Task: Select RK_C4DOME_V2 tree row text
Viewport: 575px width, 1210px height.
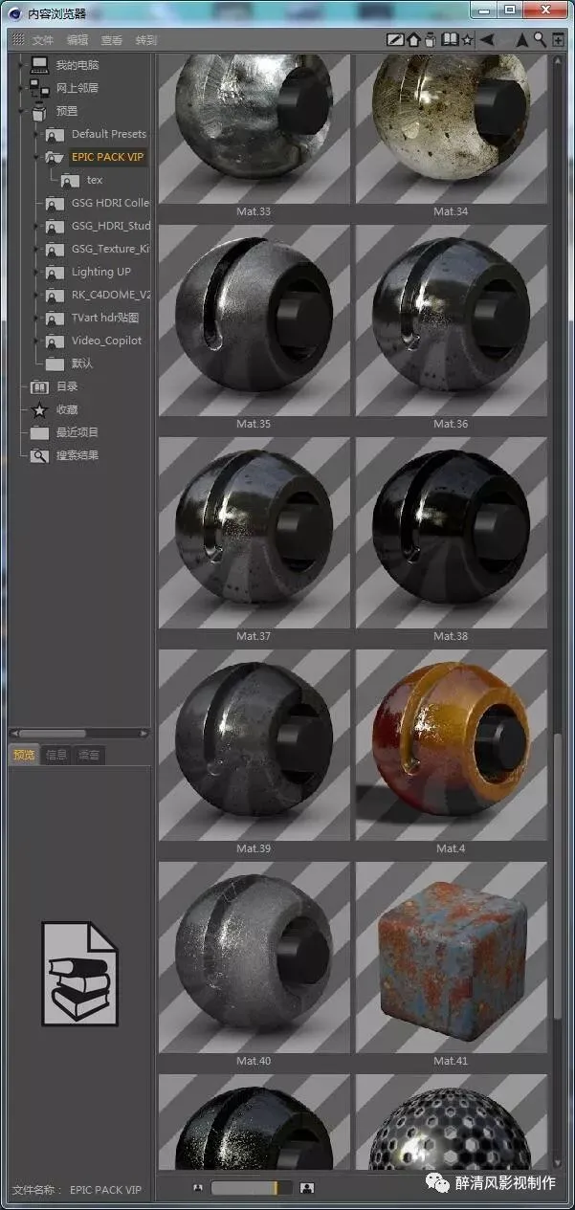Action: 111,295
